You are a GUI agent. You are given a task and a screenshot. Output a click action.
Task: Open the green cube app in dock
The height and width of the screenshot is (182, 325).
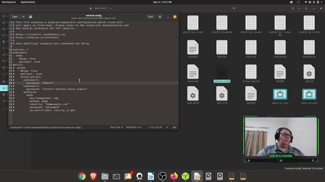pyautogui.click(x=185, y=176)
